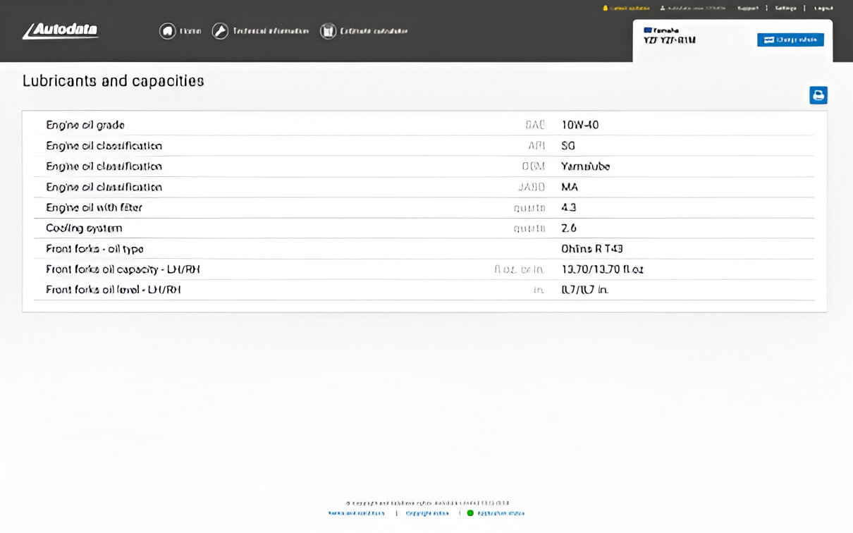Click the green application status indicator
The width and height of the screenshot is (853, 533).
coord(470,513)
